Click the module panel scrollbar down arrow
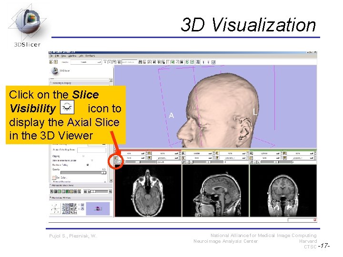Image resolution: width=343 pixels, height=257 pixels. (x=111, y=180)
